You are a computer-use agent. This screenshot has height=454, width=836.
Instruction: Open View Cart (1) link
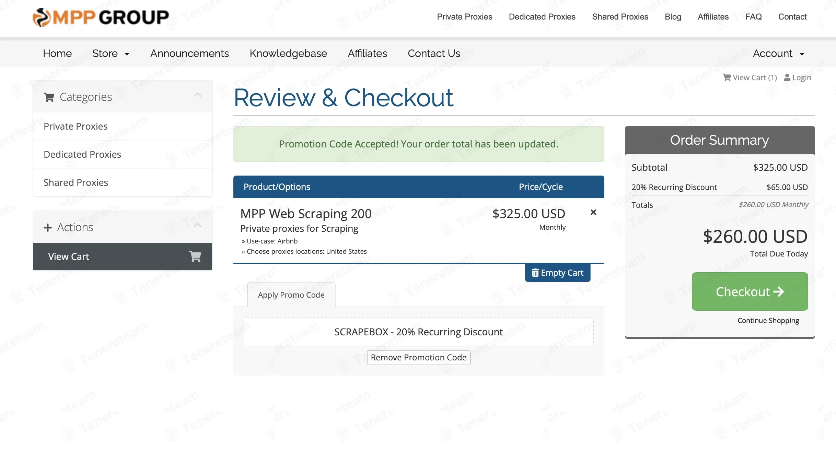750,77
